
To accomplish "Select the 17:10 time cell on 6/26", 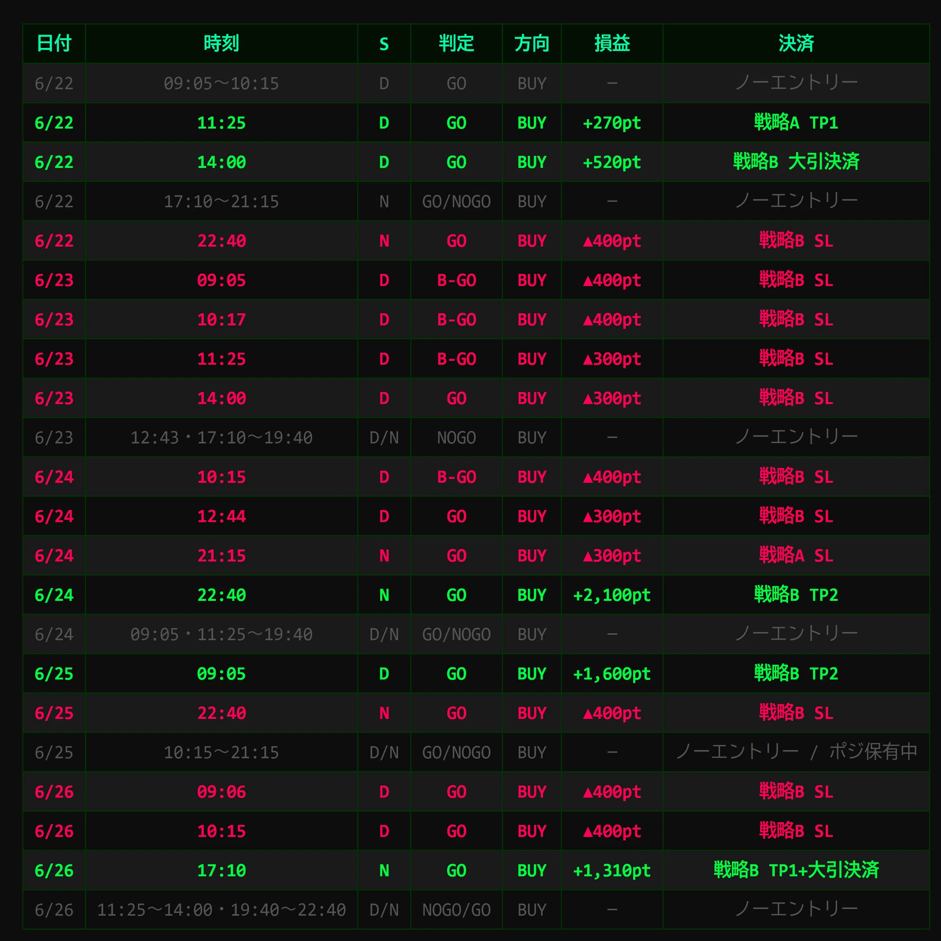I will pos(222,870).
